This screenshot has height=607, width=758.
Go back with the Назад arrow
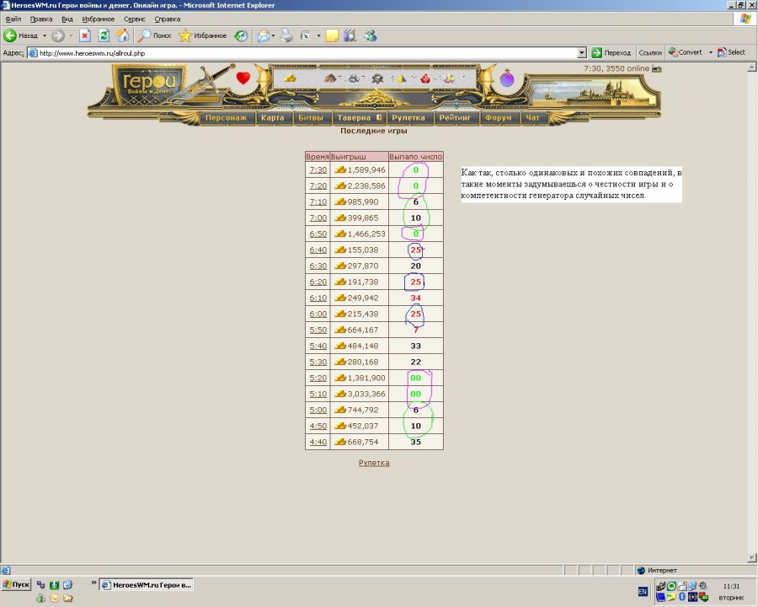pos(20,35)
